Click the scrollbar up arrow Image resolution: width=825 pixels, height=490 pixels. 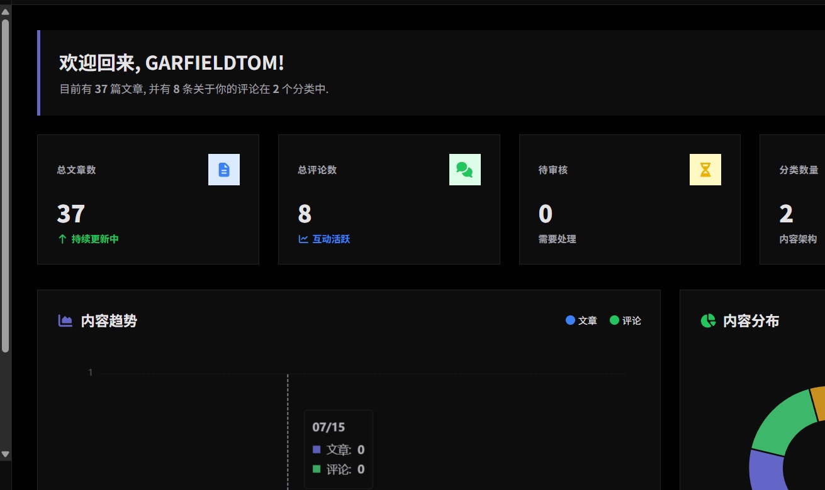coord(5,11)
